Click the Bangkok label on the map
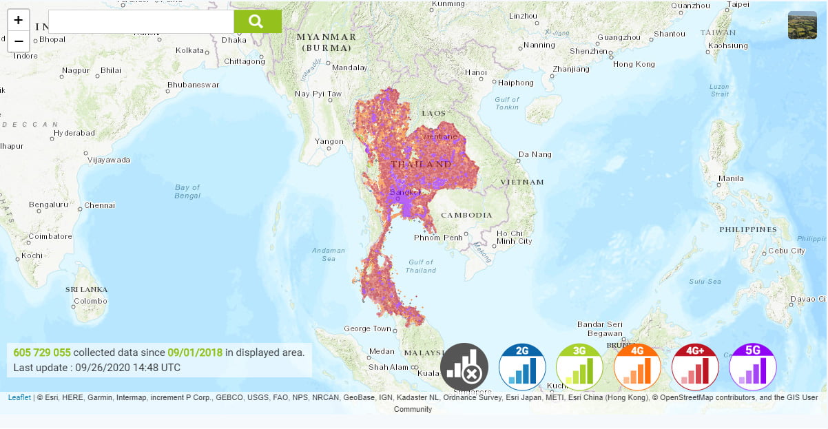828x429 pixels. (404, 192)
